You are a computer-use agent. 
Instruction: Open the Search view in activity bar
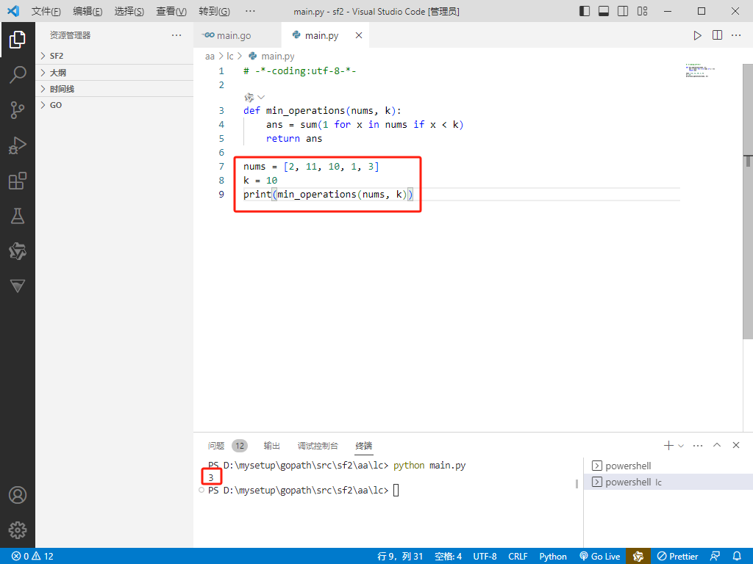18,75
